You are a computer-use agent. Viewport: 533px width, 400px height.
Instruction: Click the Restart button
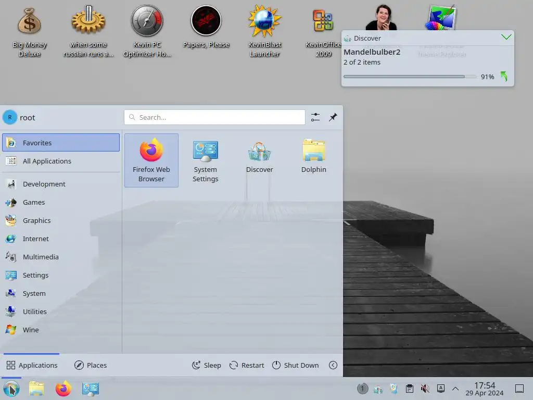[x=247, y=365]
